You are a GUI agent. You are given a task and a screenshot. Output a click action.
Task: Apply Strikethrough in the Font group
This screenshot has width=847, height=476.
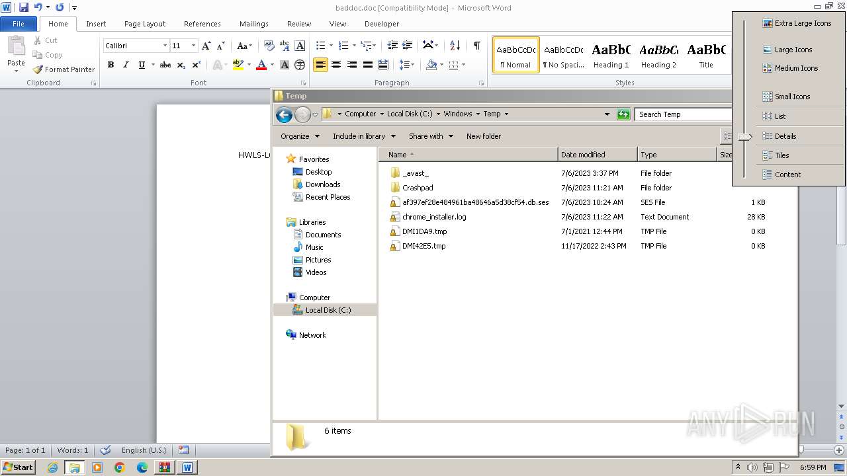[165, 65]
